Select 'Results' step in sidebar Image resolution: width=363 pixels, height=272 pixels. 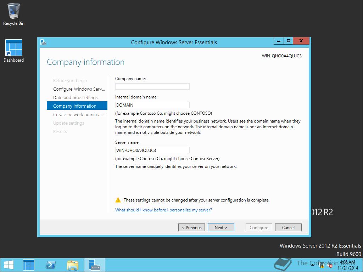(x=60, y=132)
